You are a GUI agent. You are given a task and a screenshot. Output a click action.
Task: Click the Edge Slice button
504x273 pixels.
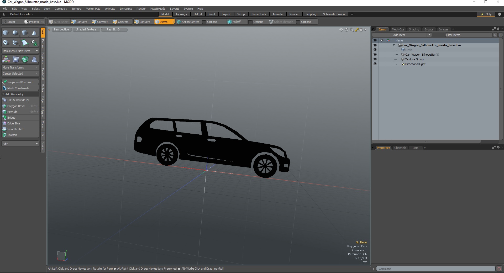pyautogui.click(x=20, y=123)
